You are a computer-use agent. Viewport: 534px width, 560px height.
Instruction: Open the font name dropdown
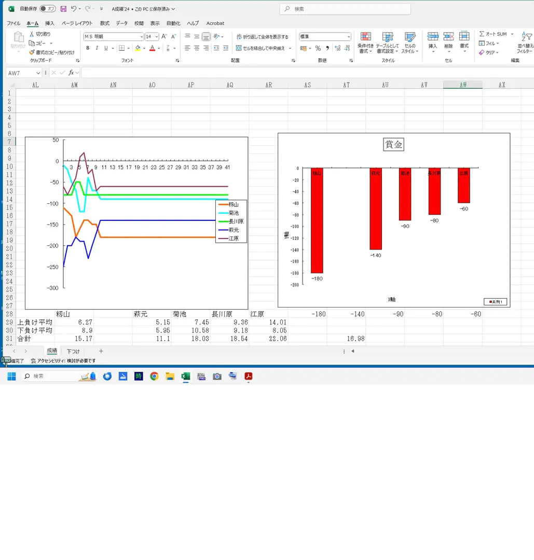pos(142,37)
